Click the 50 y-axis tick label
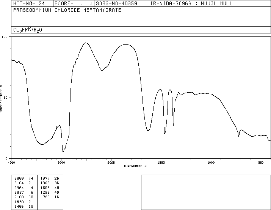Image resolution: width=271 pixels, height=210 pixels. 6,98
